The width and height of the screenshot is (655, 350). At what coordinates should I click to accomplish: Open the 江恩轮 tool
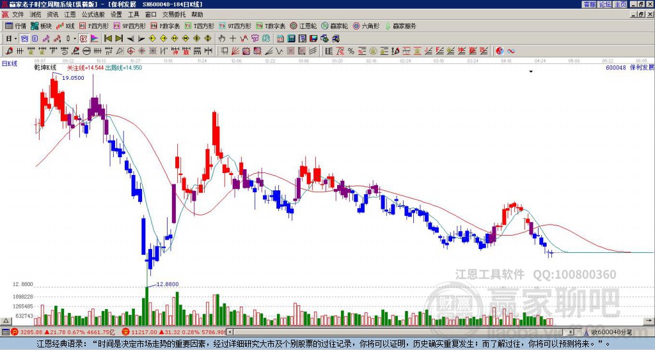(303, 26)
